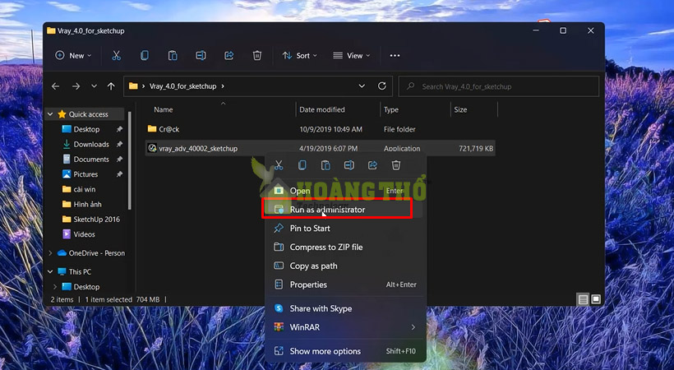Open Pictures in Quick access
This screenshot has height=370, width=674.
(x=85, y=174)
